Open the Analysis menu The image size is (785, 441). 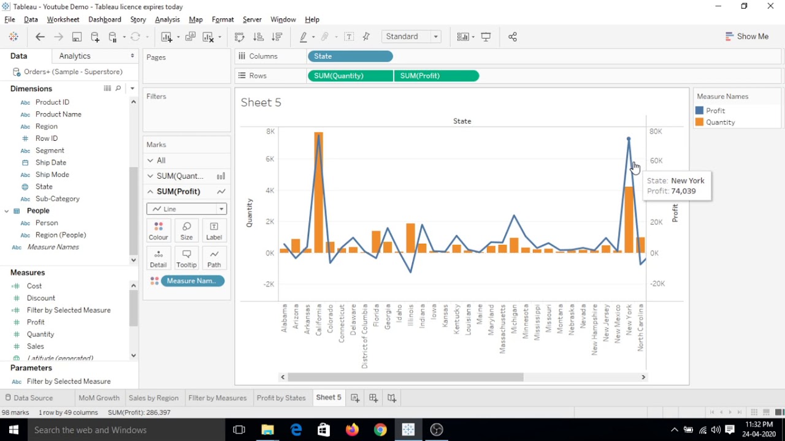pyautogui.click(x=167, y=20)
